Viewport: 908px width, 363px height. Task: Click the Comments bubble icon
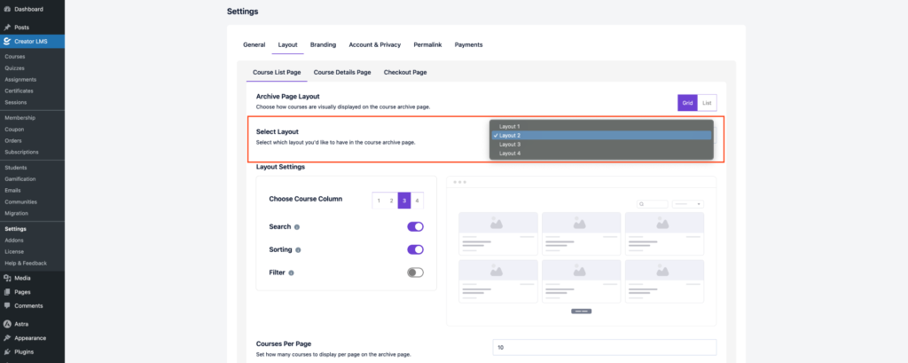tap(7, 305)
